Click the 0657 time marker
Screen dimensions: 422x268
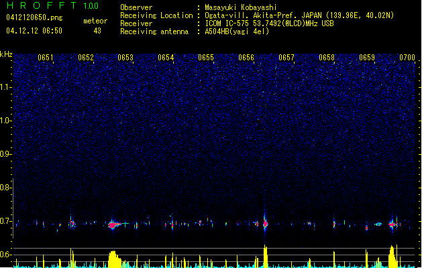[286, 58]
